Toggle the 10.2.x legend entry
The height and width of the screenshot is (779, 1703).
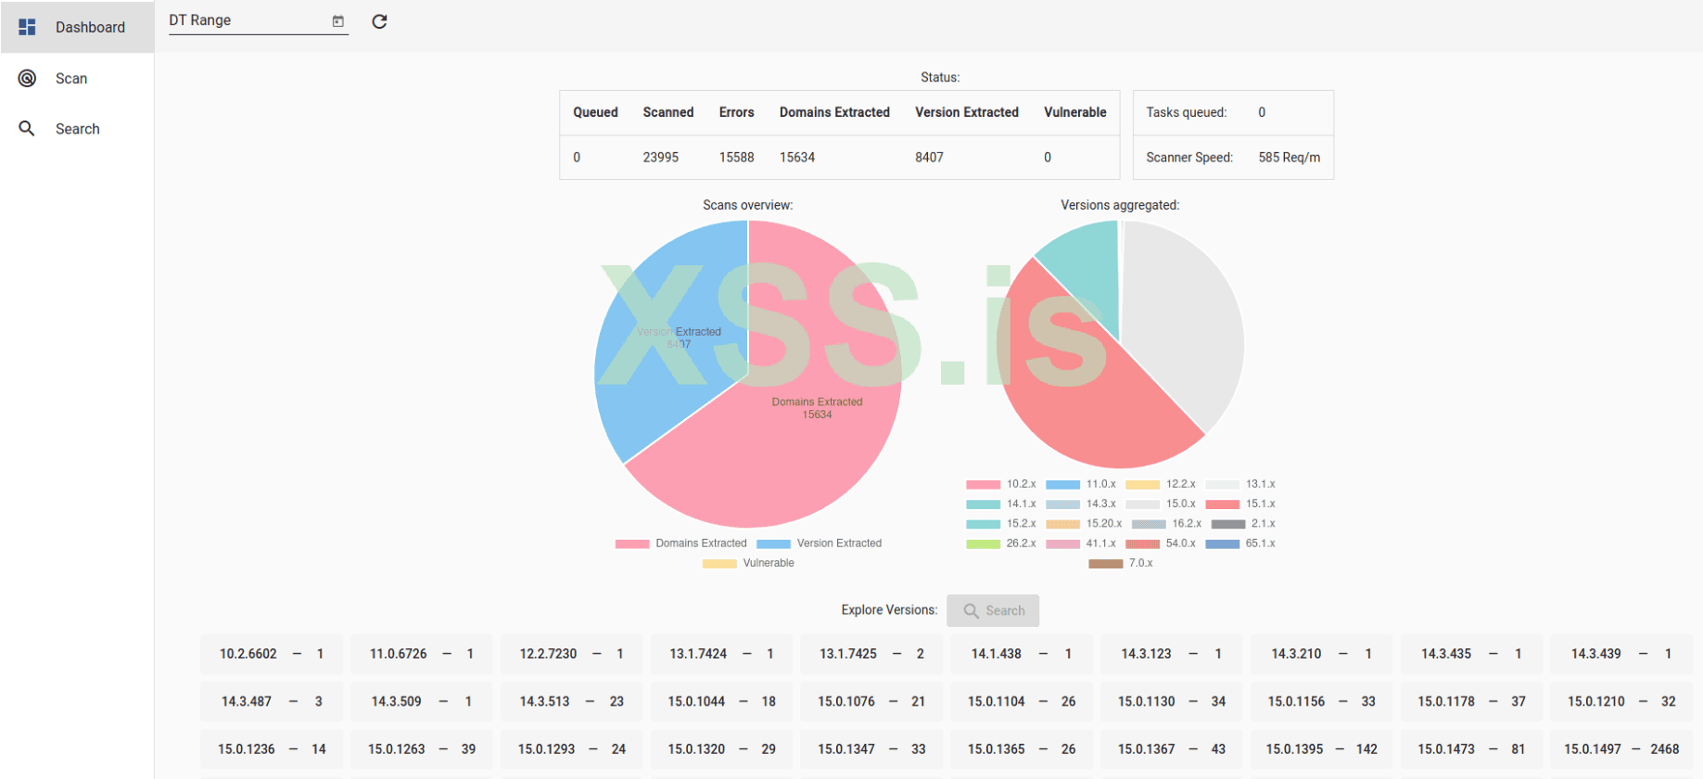(1001, 484)
